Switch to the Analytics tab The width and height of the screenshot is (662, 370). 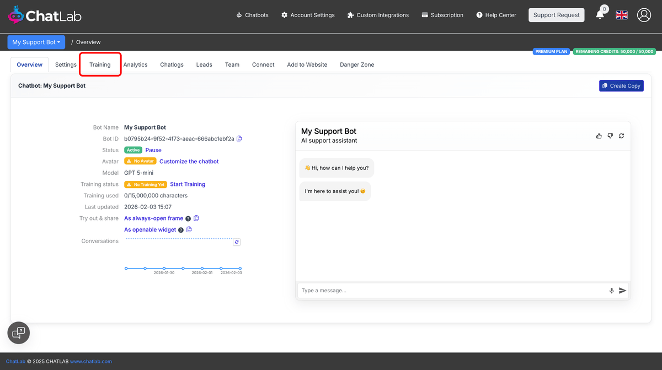click(x=135, y=65)
